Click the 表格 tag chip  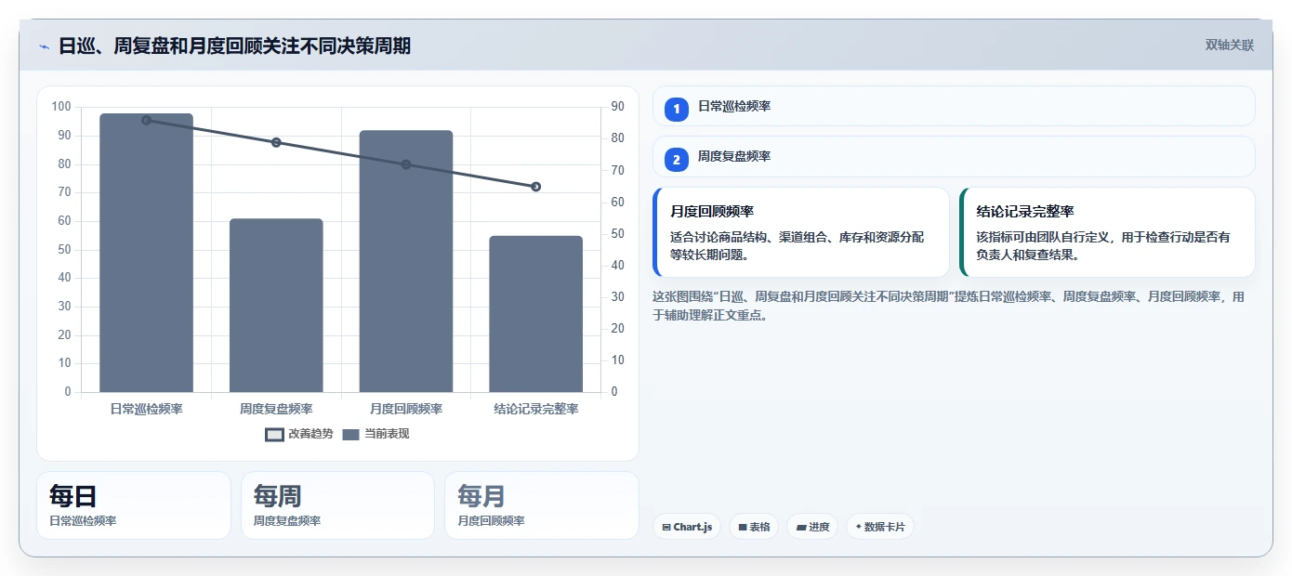tap(754, 527)
